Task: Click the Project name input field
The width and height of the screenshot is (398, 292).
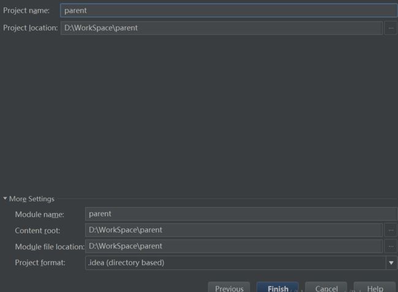Action: [228, 10]
